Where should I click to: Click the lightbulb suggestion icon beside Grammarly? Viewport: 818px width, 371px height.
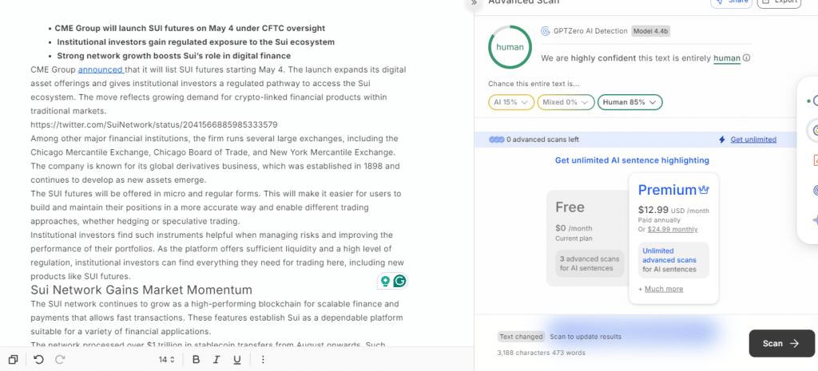click(x=385, y=281)
